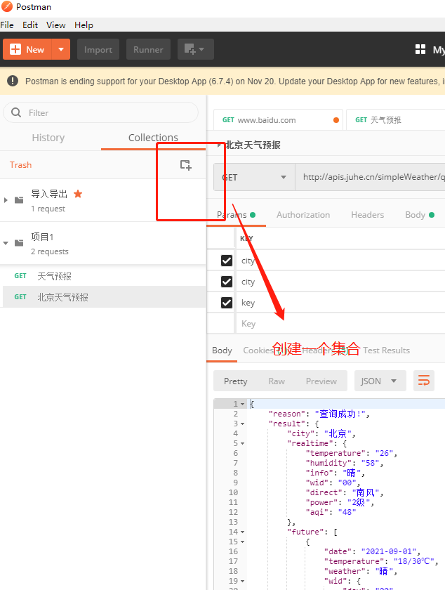Toggle the star on 导入导出 collection

78,194
